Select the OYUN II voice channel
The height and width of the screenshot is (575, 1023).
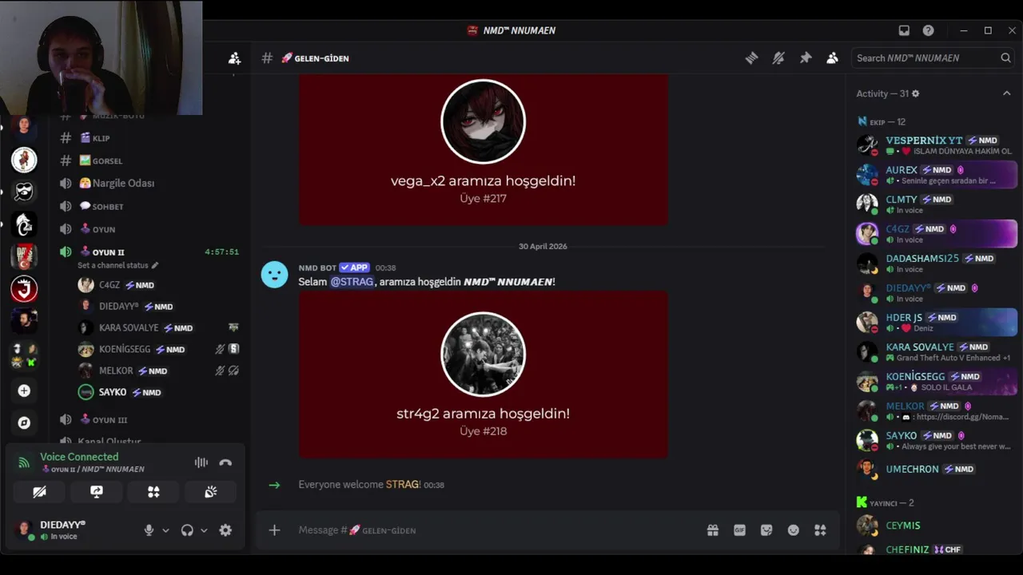click(x=149, y=252)
